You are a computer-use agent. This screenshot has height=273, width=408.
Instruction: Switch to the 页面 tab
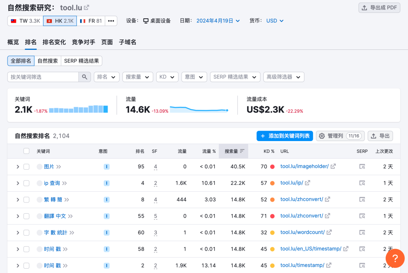coord(107,42)
